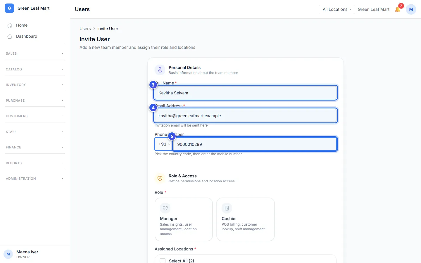Select the Manager role card
Viewport: 421px width, 263px height.
point(184,219)
